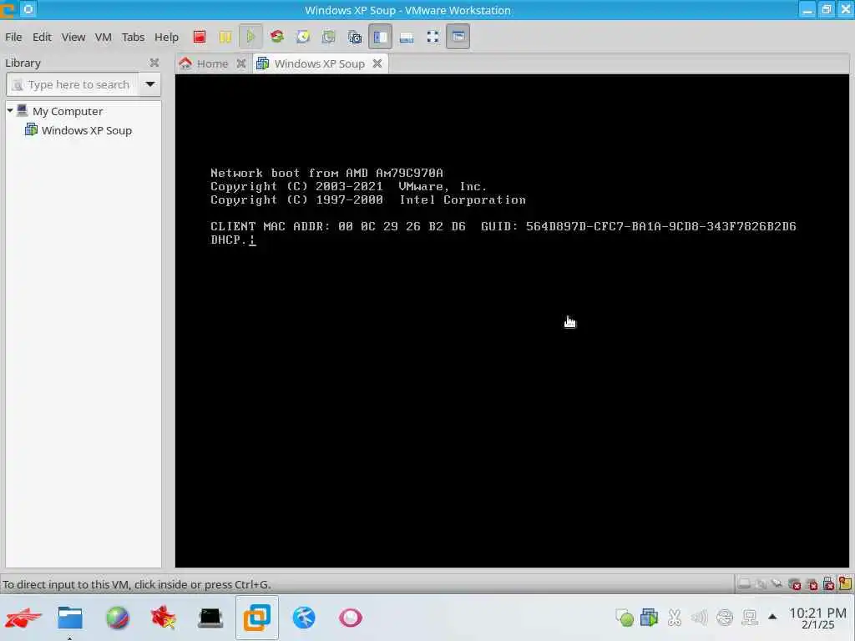Collapse the My Computer tree node
This screenshot has height=641, width=855.
(x=10, y=111)
